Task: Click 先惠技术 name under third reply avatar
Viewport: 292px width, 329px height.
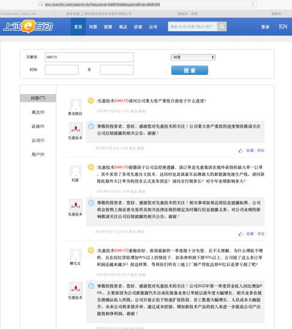Action: pos(75,297)
